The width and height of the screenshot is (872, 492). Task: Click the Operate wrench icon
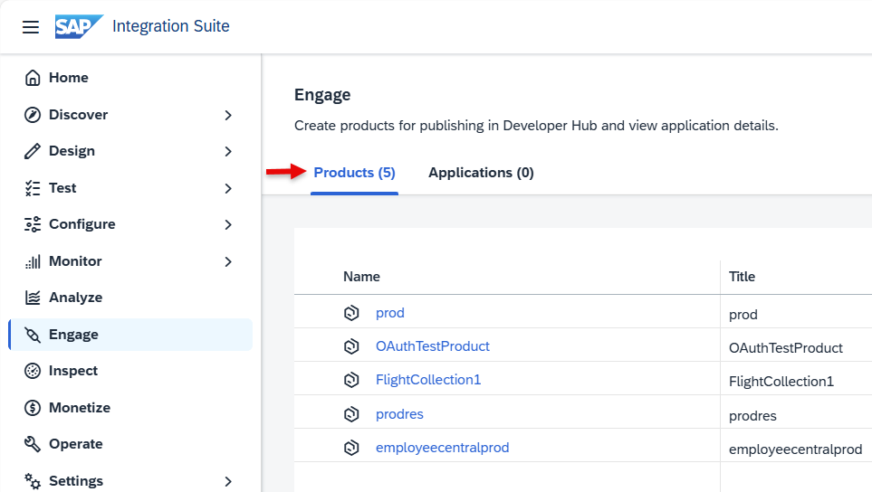coord(33,444)
